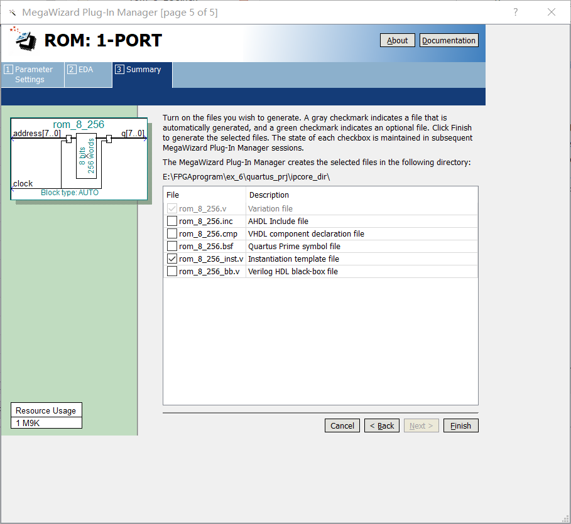Click the help question mark in title bar
This screenshot has width=571, height=524.
click(515, 13)
